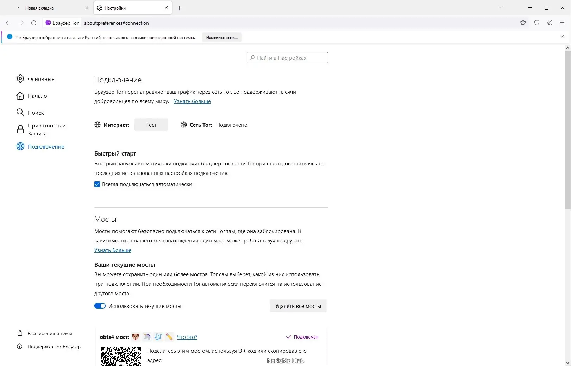Select the Настройки tab

click(x=133, y=8)
